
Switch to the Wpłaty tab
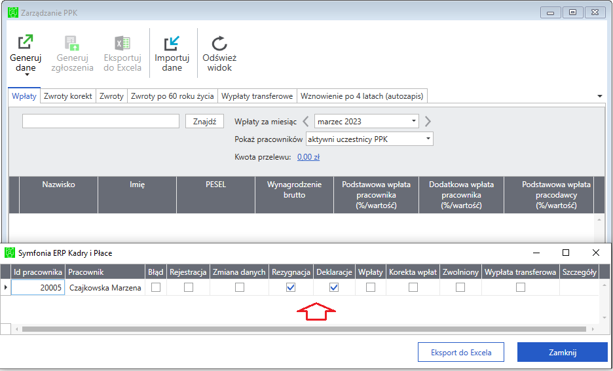(x=24, y=96)
